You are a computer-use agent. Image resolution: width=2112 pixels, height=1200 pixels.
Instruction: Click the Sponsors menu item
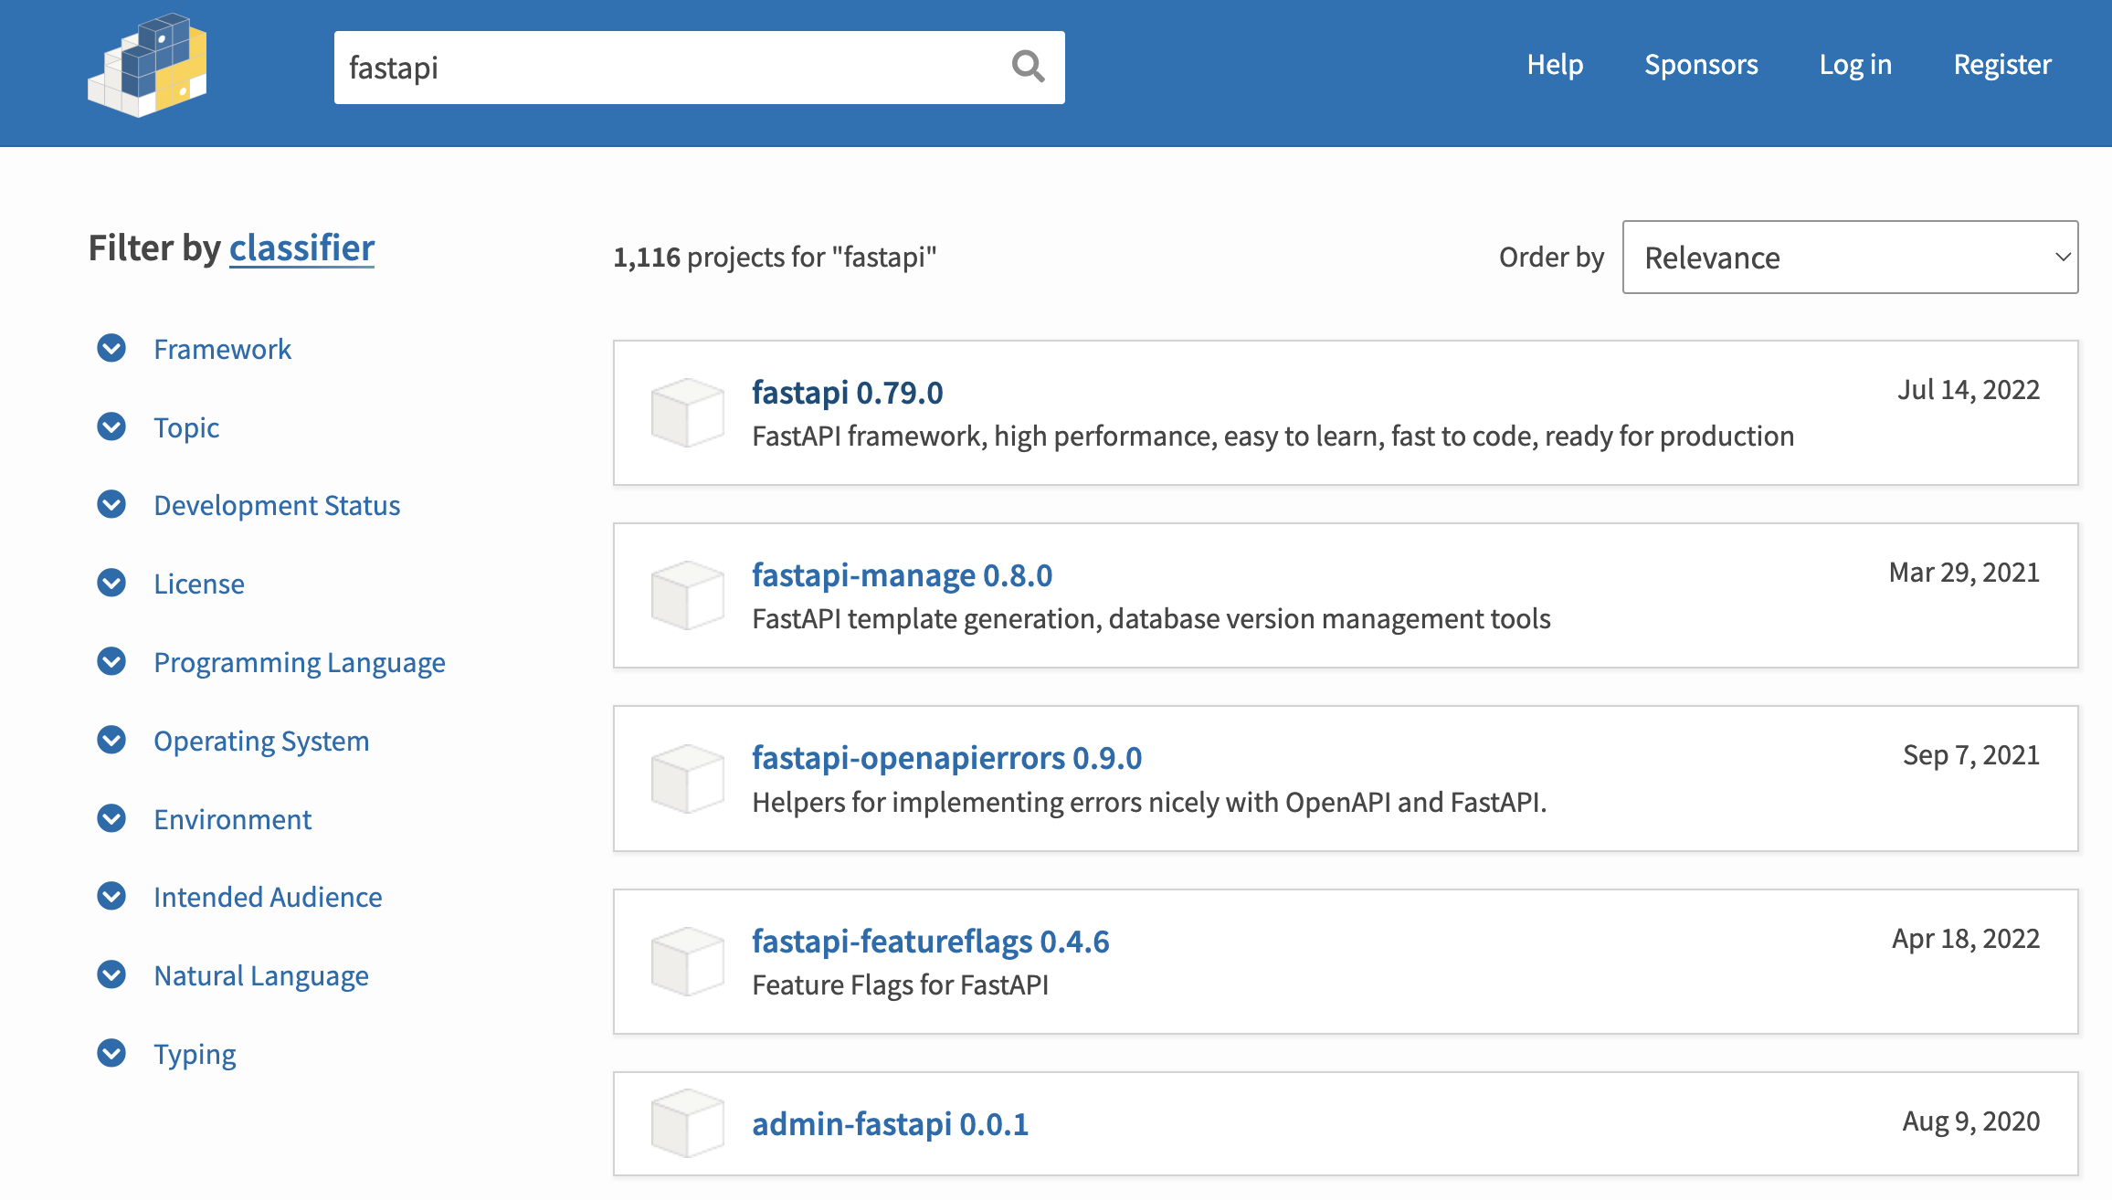tap(1702, 64)
